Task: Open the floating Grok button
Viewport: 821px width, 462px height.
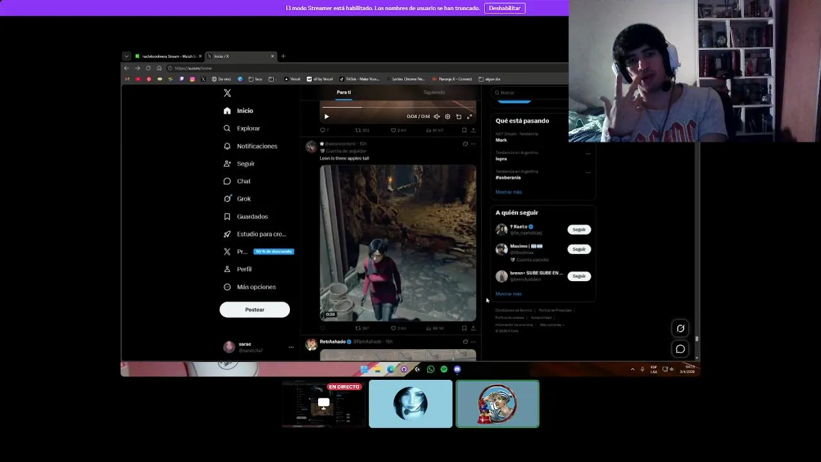Action: (681, 329)
